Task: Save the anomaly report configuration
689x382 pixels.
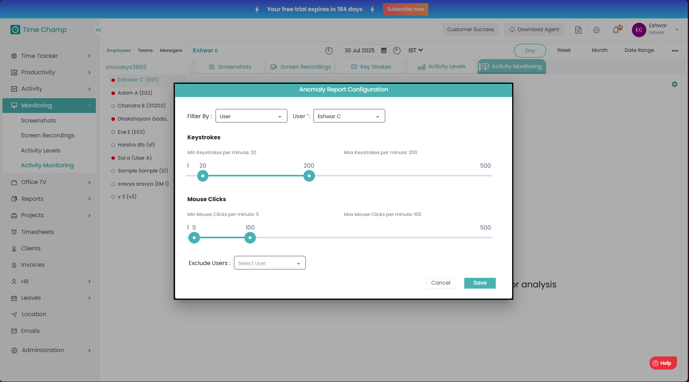Action: [480, 283]
